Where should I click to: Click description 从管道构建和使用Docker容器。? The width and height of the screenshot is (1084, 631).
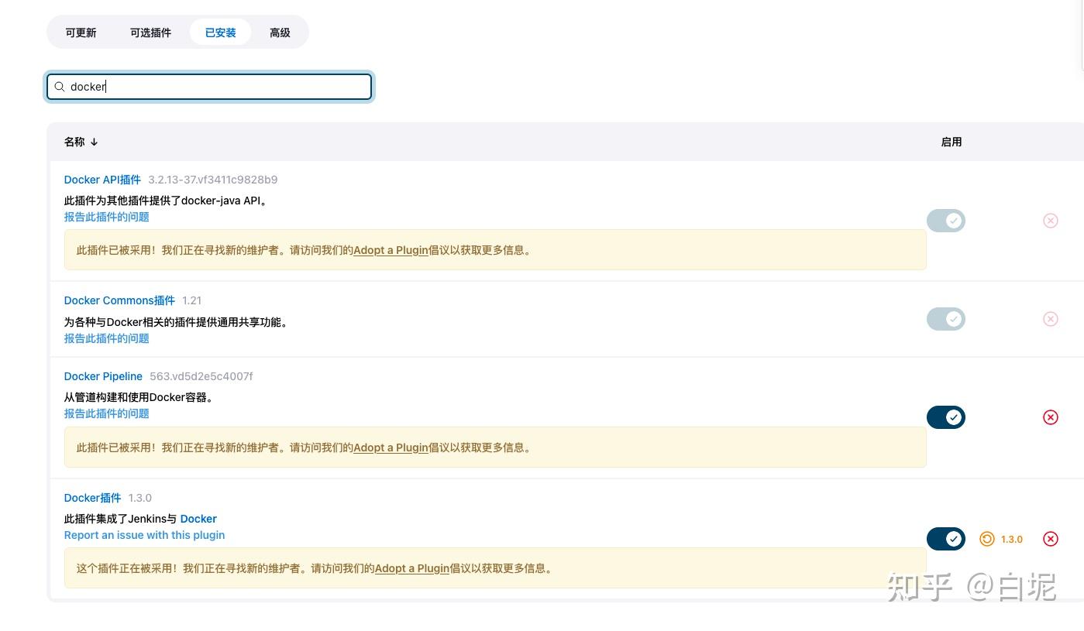point(139,397)
